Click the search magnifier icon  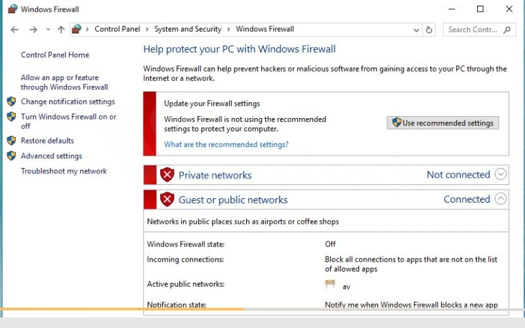(x=507, y=30)
